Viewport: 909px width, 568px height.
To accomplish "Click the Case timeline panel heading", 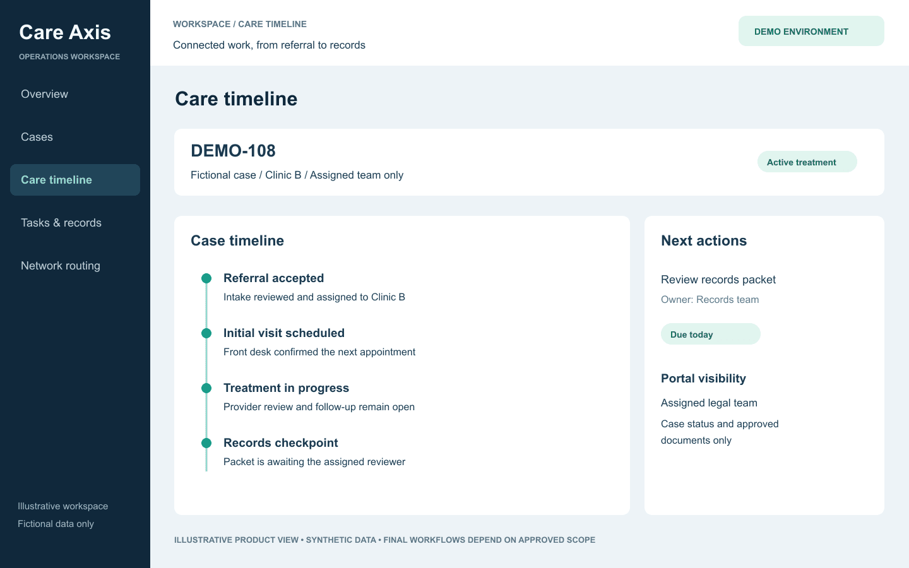I will 237,240.
